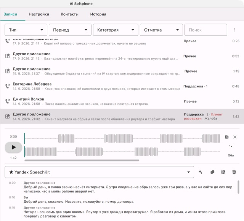Image resolution: width=244 pixels, height=221 pixels.
Task: Click the Клиент рассержен red label
Action: [x=203, y=116]
